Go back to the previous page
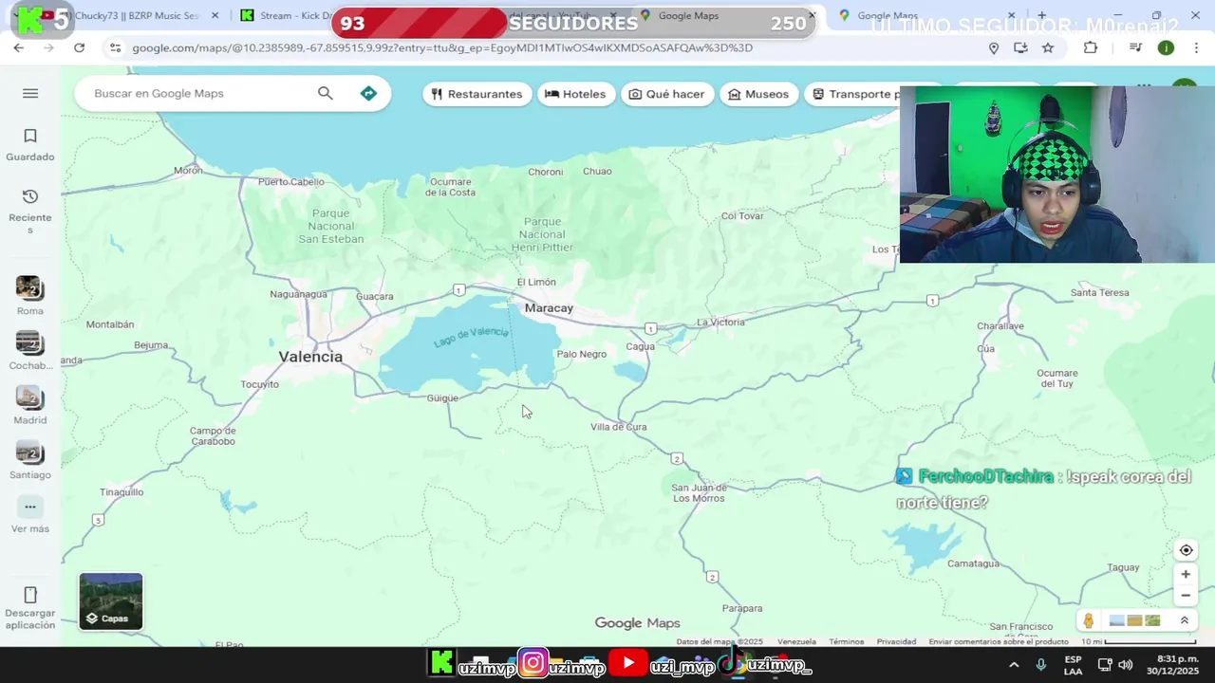This screenshot has height=683, width=1215. point(19,47)
